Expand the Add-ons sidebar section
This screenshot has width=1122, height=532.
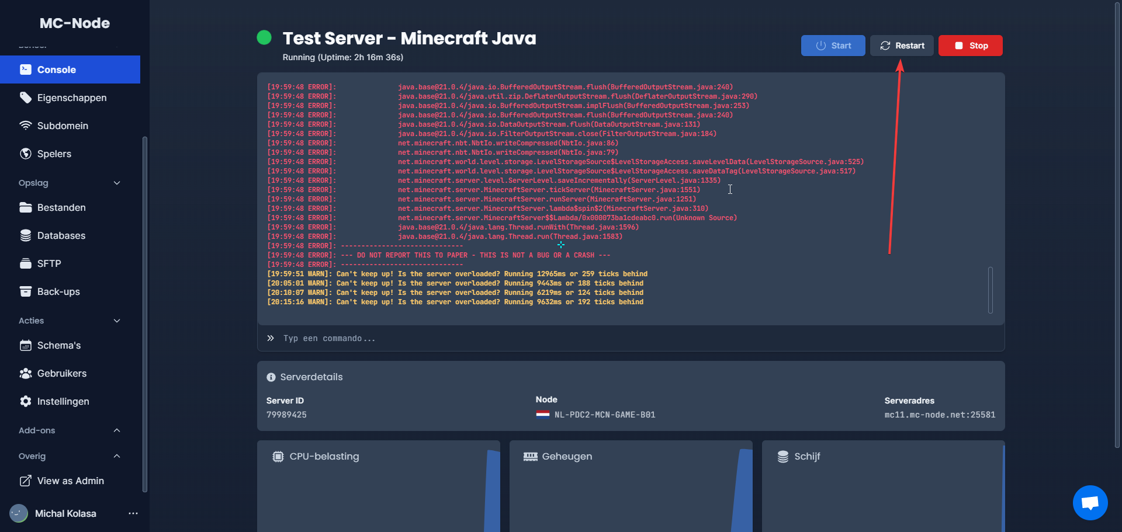coord(117,430)
